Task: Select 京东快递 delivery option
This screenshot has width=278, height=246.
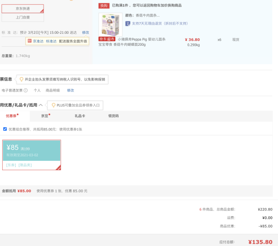Action: pos(23,9)
